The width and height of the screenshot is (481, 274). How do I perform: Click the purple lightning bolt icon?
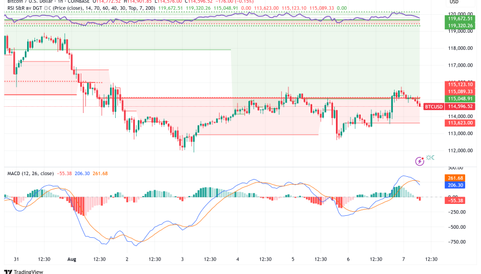(419, 161)
